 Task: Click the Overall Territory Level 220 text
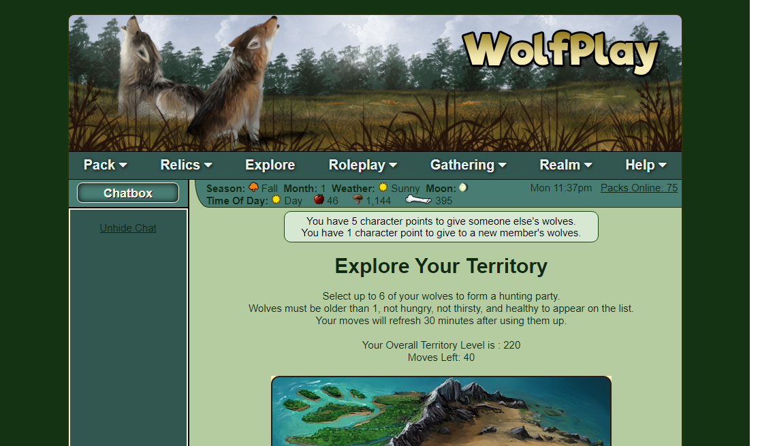click(x=441, y=345)
